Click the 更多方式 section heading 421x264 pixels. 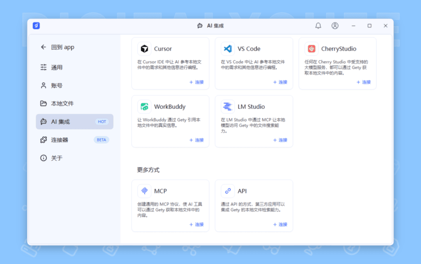click(x=148, y=170)
